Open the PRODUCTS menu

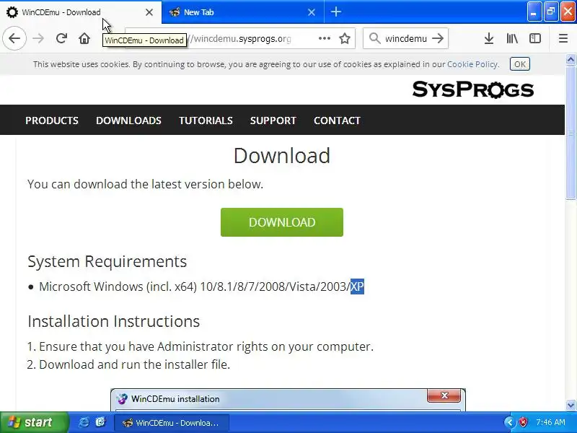(x=52, y=121)
